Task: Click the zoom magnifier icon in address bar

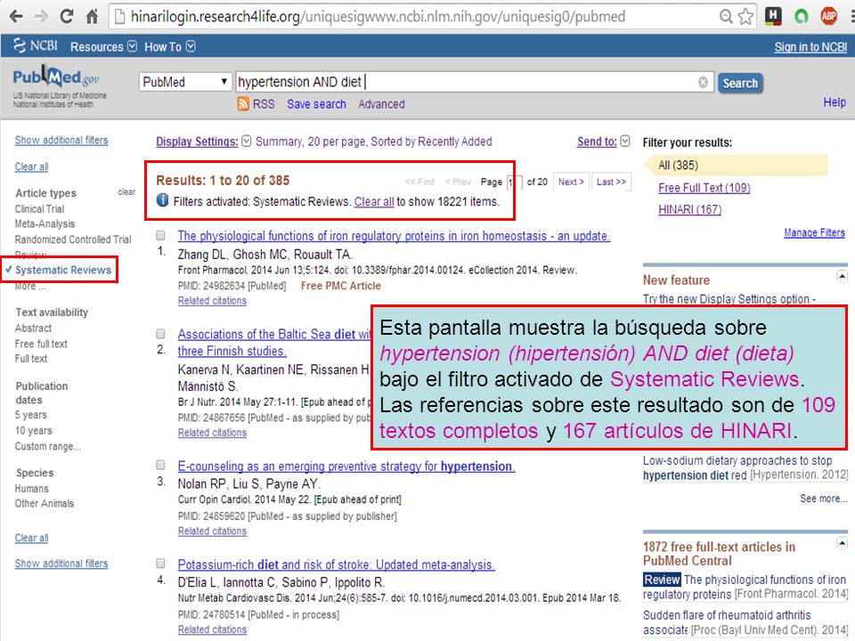Action: (725, 16)
